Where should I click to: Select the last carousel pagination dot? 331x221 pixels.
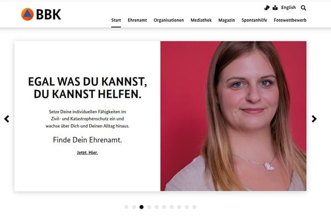(x=194, y=207)
